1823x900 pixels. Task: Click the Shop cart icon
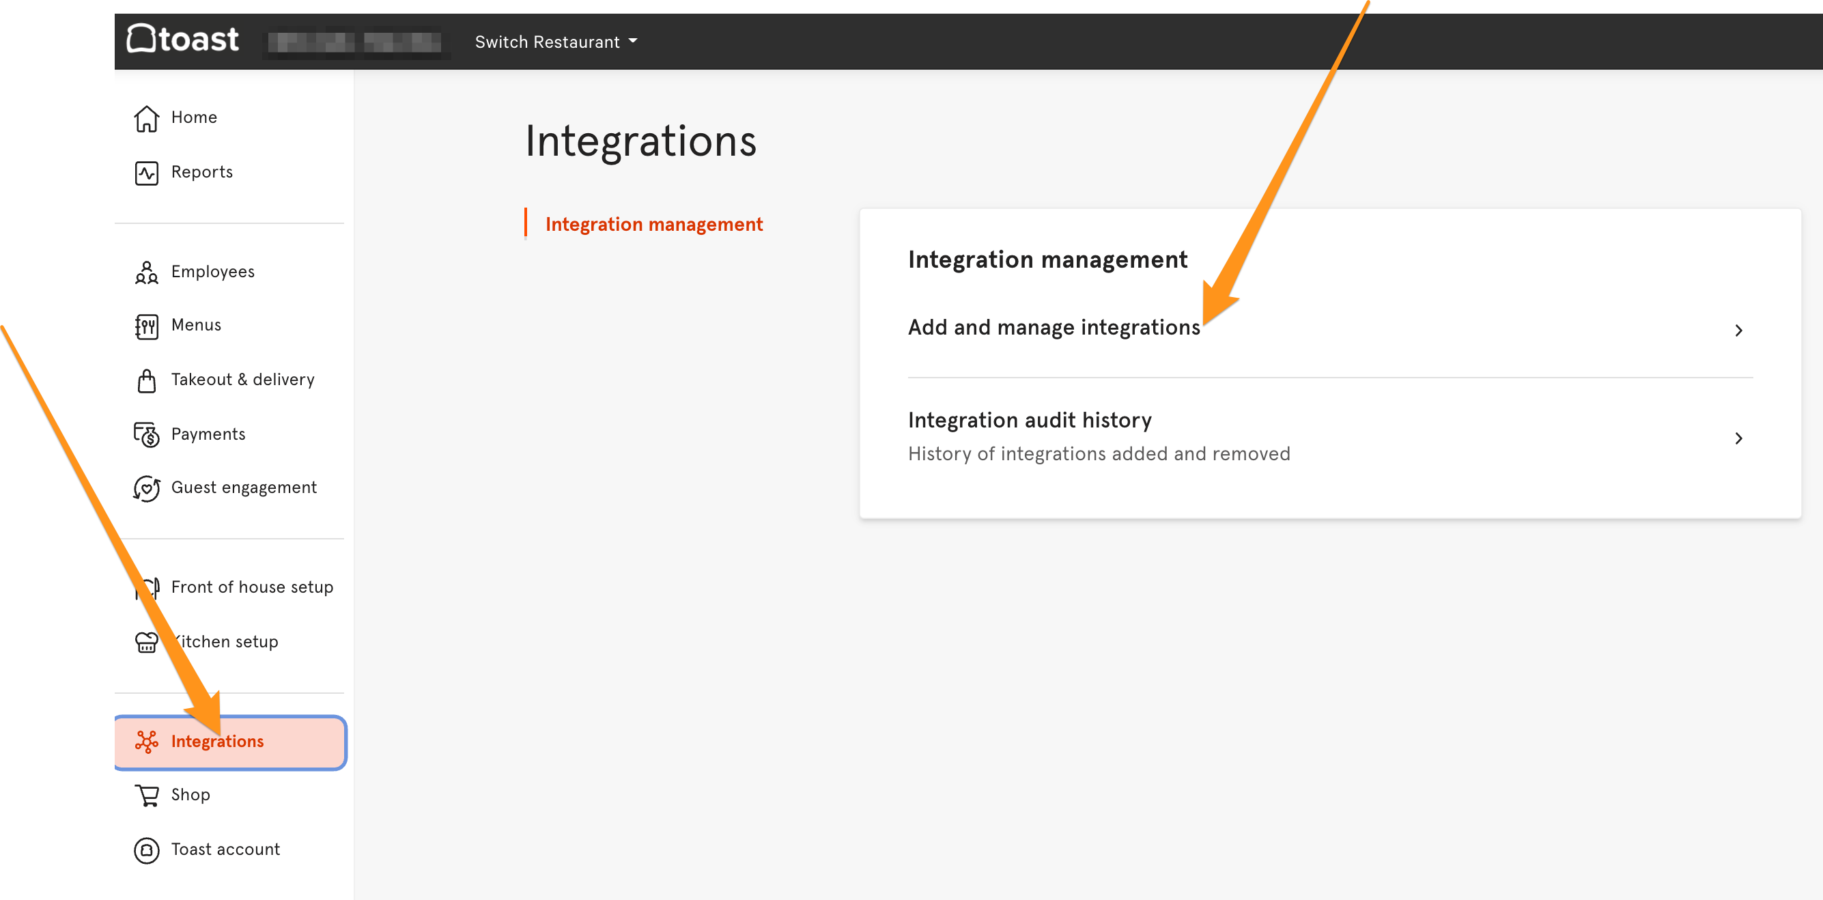147,796
